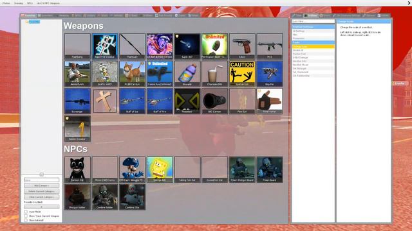This screenshot has height=231, width=412.
Task: Select the Unlimited Freeze Ray weapon
Action: (160, 74)
